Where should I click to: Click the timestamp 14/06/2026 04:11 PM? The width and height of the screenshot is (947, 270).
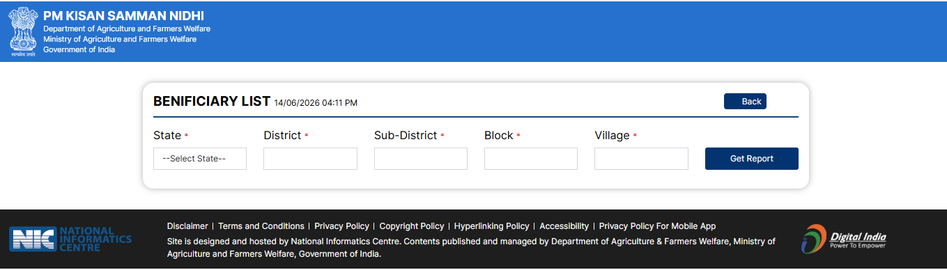pos(316,103)
